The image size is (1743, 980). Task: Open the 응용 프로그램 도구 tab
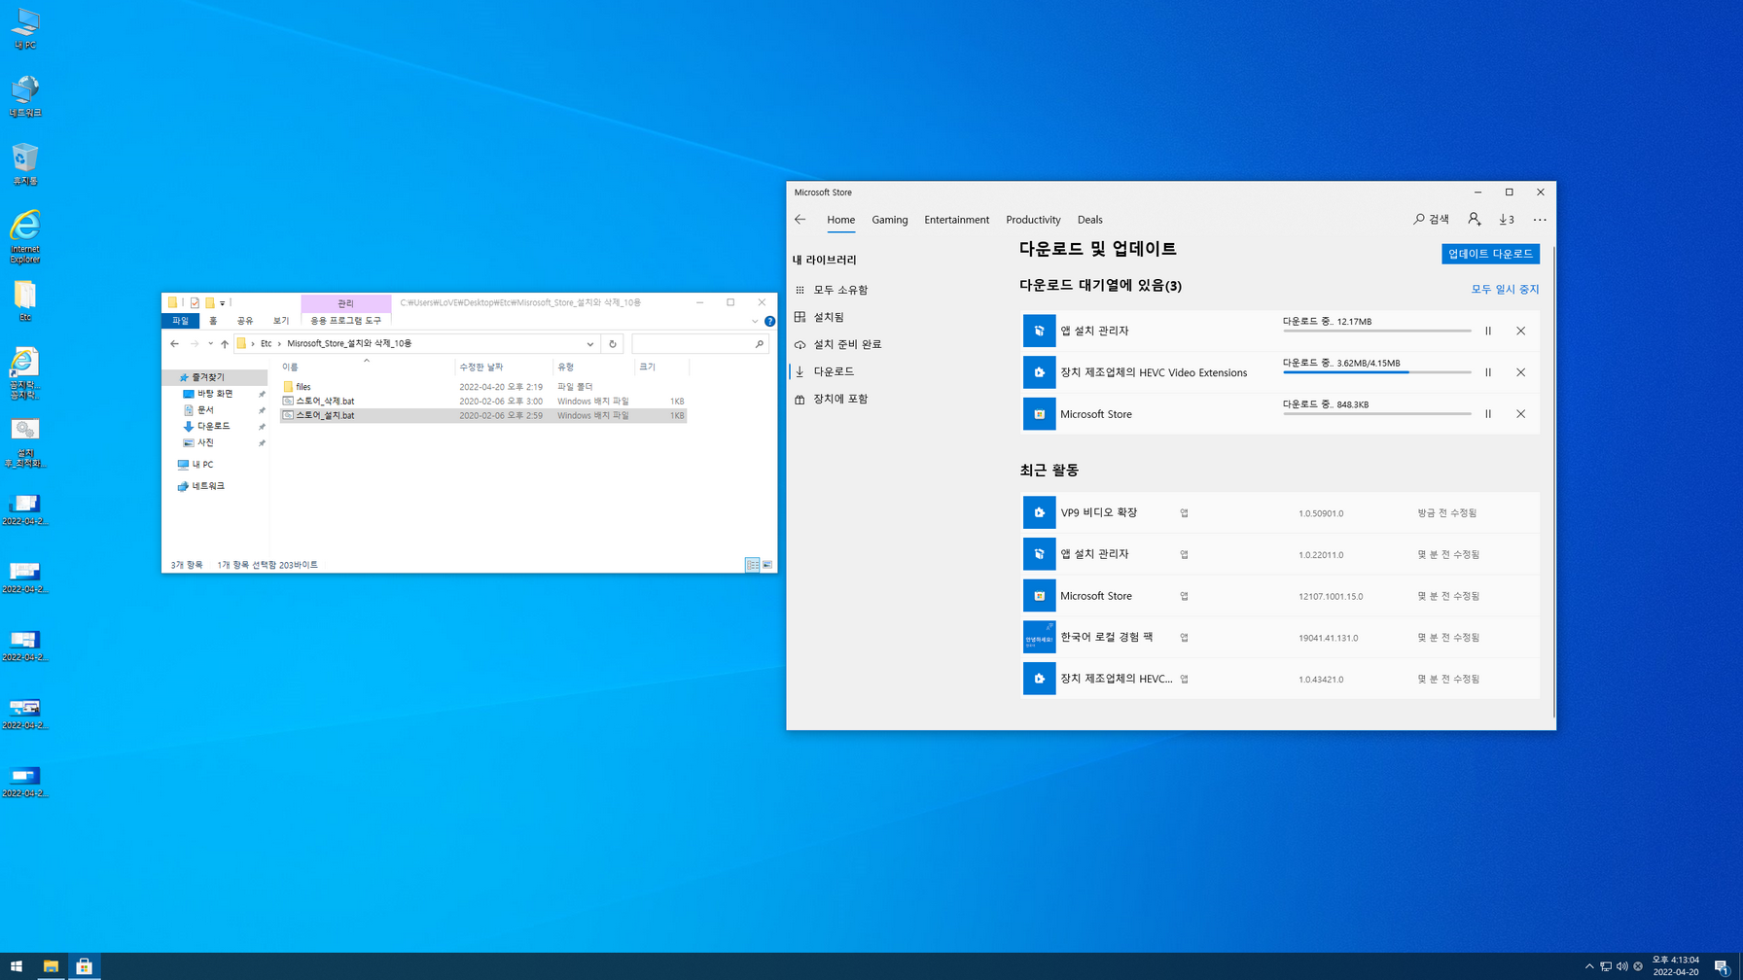click(x=346, y=321)
